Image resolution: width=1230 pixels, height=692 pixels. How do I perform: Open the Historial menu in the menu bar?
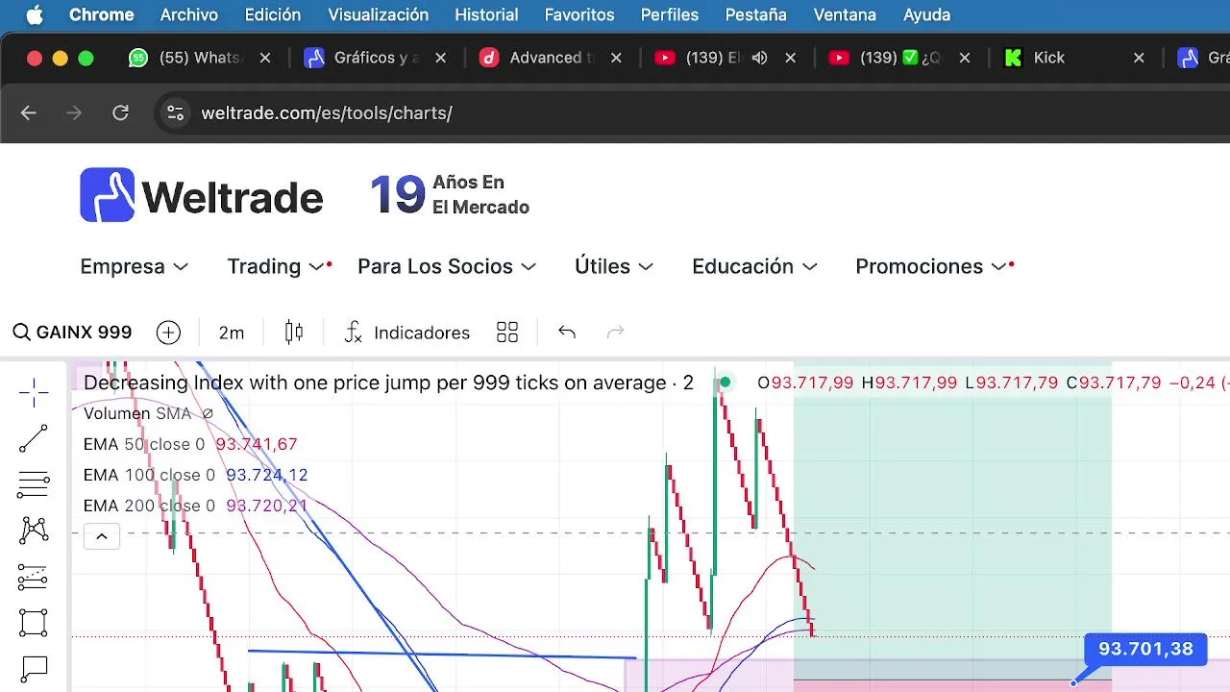click(x=486, y=14)
